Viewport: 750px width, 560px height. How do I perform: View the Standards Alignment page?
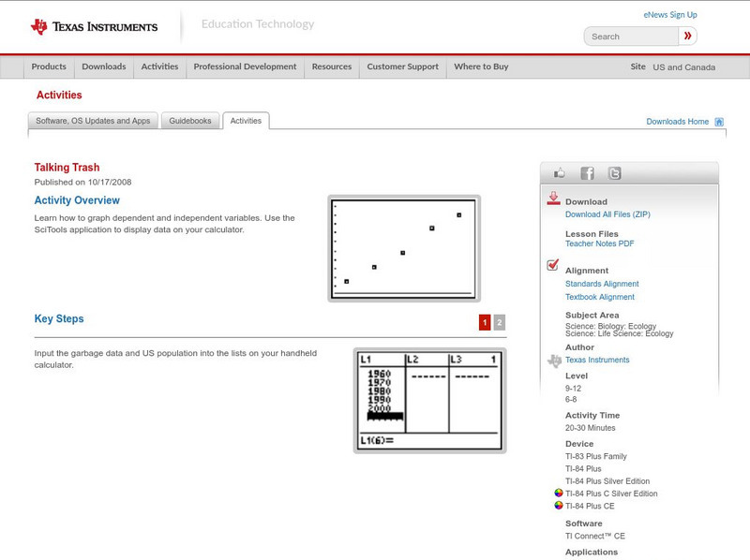[601, 284]
